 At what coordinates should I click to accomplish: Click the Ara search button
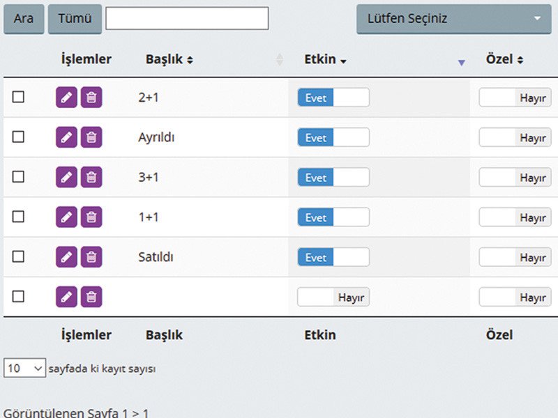(x=24, y=19)
